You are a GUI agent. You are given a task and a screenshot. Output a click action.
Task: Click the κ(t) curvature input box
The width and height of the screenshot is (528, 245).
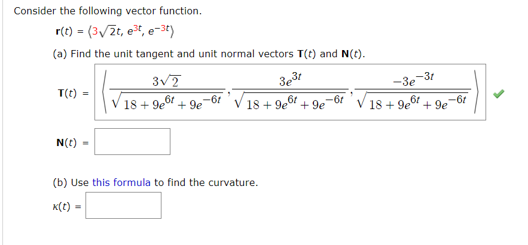click(x=127, y=205)
